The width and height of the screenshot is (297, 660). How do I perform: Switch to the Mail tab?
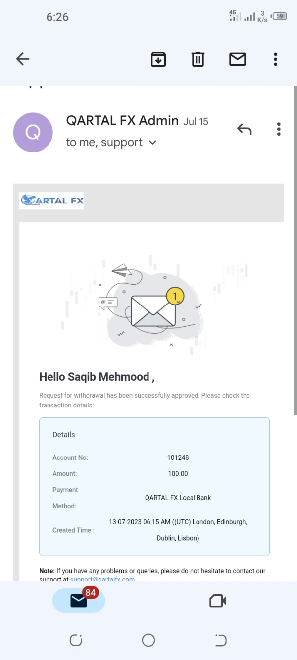pyautogui.click(x=79, y=600)
